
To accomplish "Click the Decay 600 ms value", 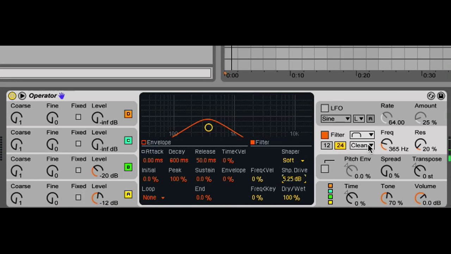I will [179, 161].
